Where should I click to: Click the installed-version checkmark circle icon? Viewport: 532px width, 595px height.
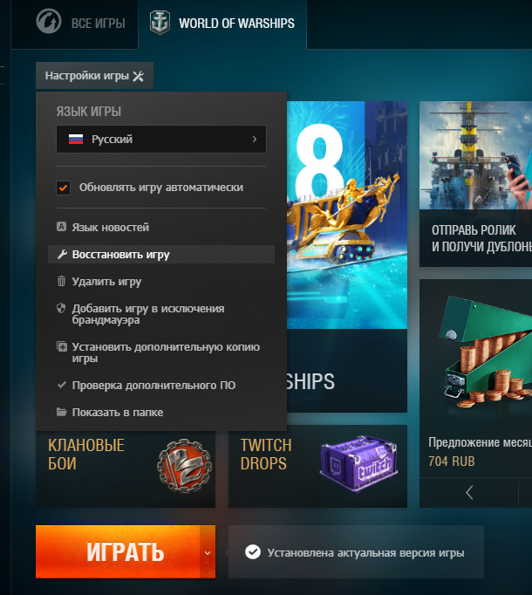[x=253, y=552]
